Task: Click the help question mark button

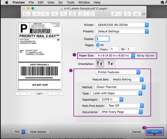Action: [7, 132]
